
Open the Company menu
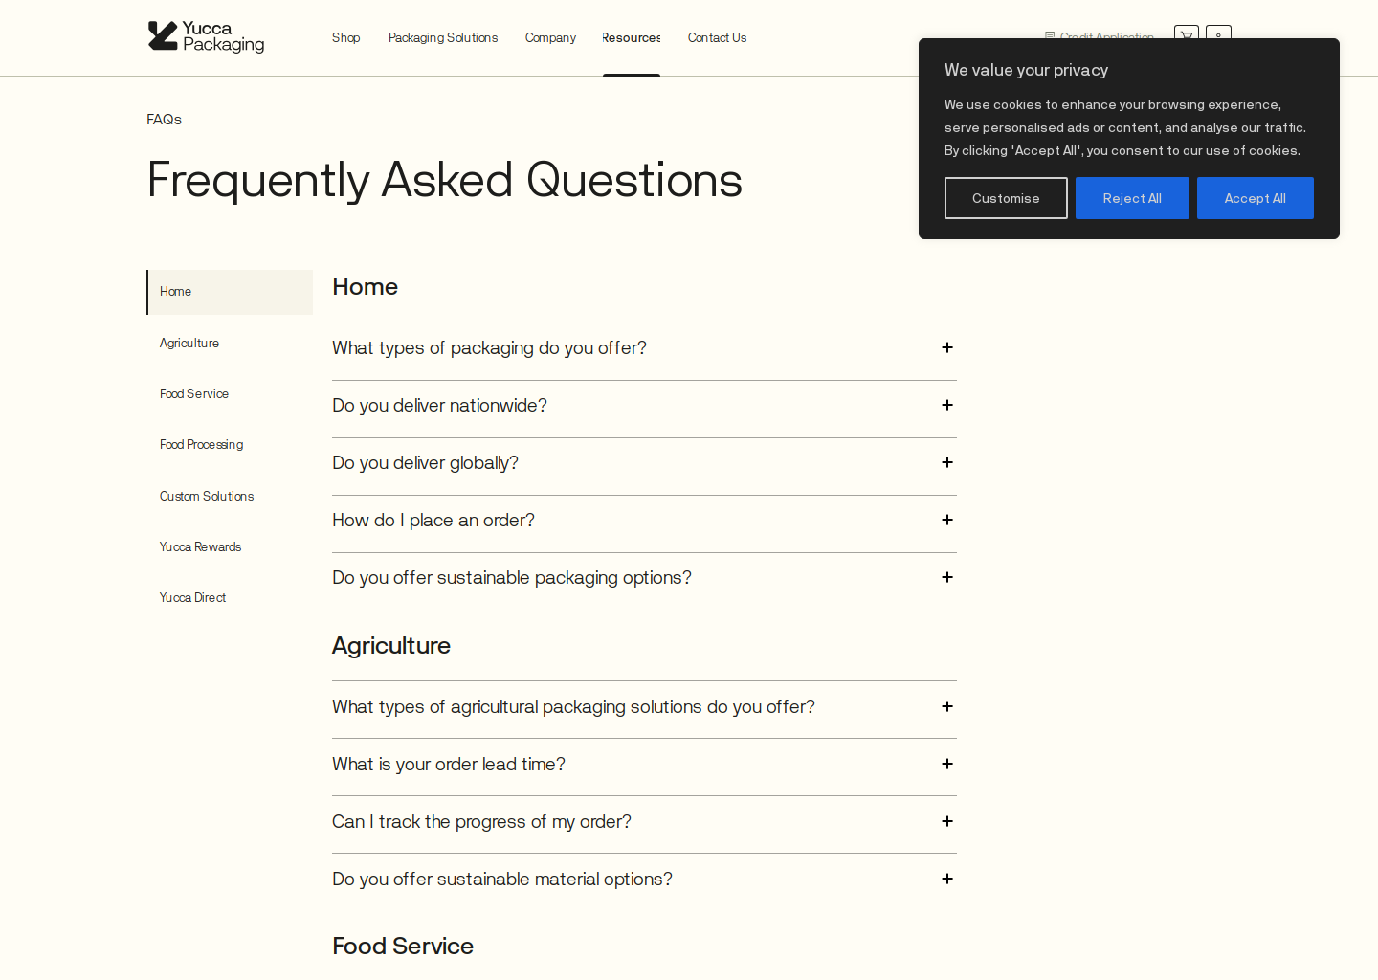click(x=550, y=37)
